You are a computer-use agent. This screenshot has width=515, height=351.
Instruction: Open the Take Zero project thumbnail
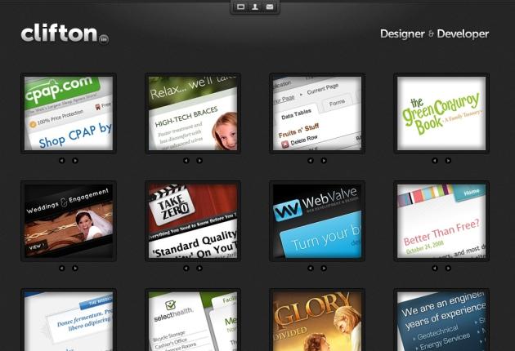click(193, 221)
